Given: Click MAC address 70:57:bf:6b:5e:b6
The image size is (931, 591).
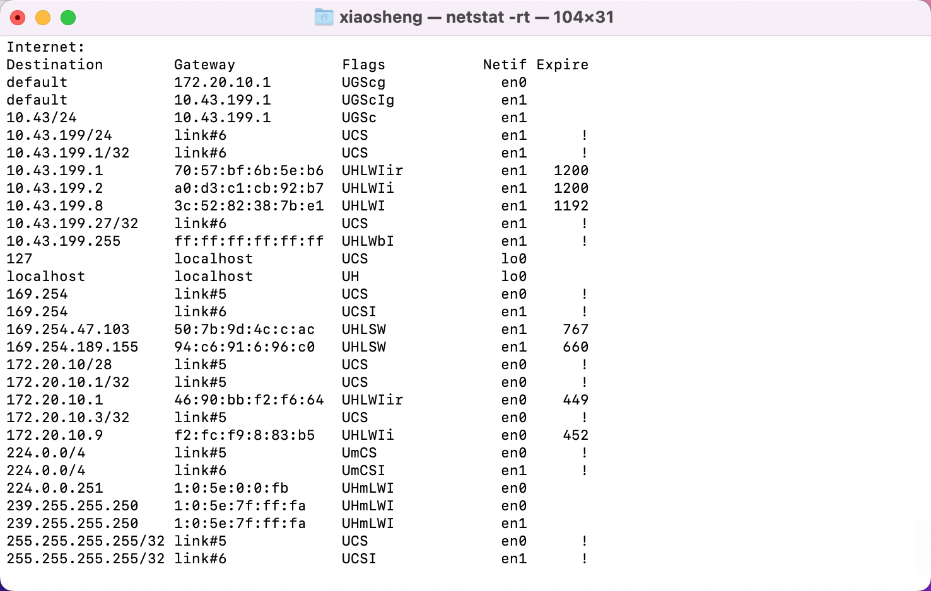Looking at the screenshot, I should click(x=249, y=171).
